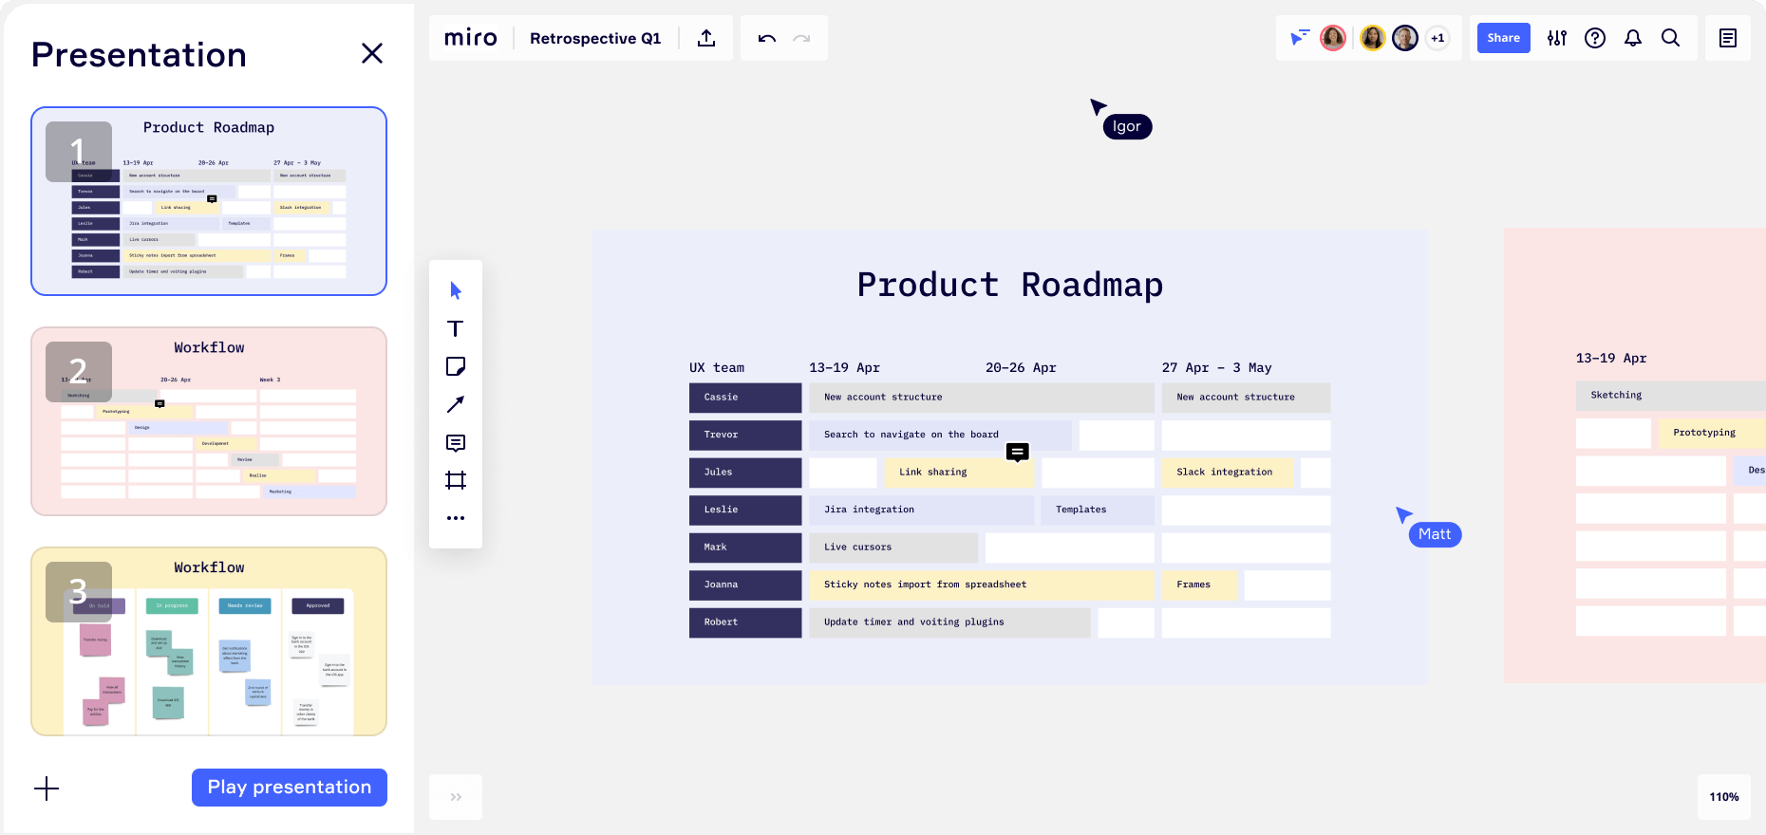
Task: Select the Frames card
Action: click(1199, 584)
